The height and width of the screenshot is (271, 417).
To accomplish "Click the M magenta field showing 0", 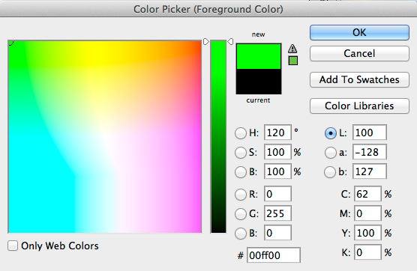I will click(367, 213).
